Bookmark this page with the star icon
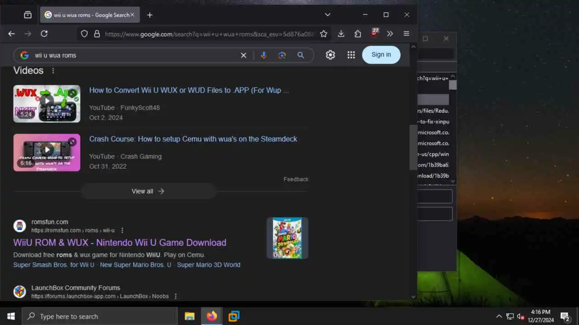This screenshot has width=579, height=325. [x=323, y=34]
